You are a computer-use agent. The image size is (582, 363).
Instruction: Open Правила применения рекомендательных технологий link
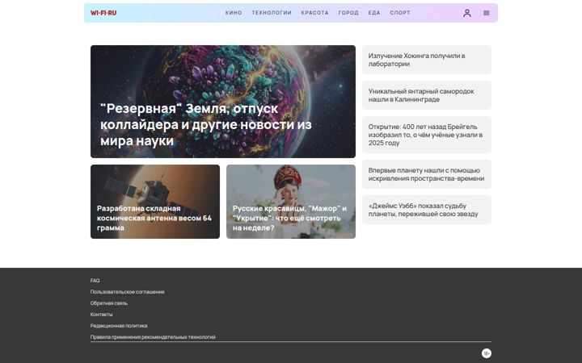coord(153,337)
